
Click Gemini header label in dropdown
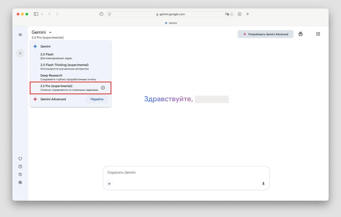coord(45,46)
